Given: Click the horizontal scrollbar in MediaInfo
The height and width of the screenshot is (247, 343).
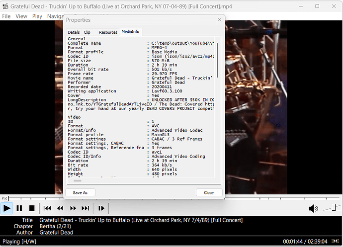Looking at the screenshot, I should pyautogui.click(x=78, y=181).
